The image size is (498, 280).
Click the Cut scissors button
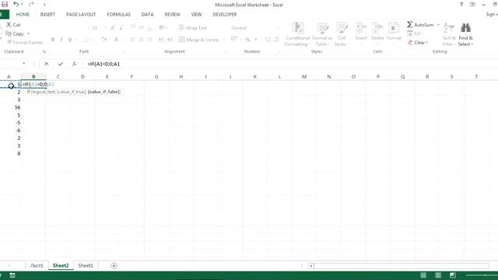[x=13, y=25]
